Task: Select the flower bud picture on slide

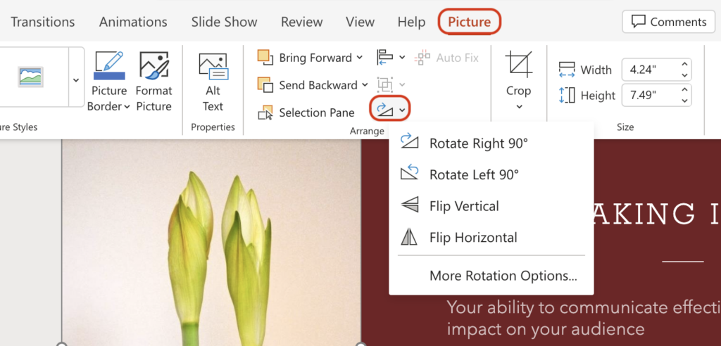Action: [x=211, y=243]
